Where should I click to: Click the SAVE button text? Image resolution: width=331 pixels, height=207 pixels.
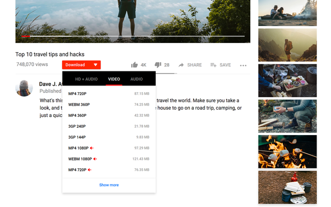click(x=225, y=65)
